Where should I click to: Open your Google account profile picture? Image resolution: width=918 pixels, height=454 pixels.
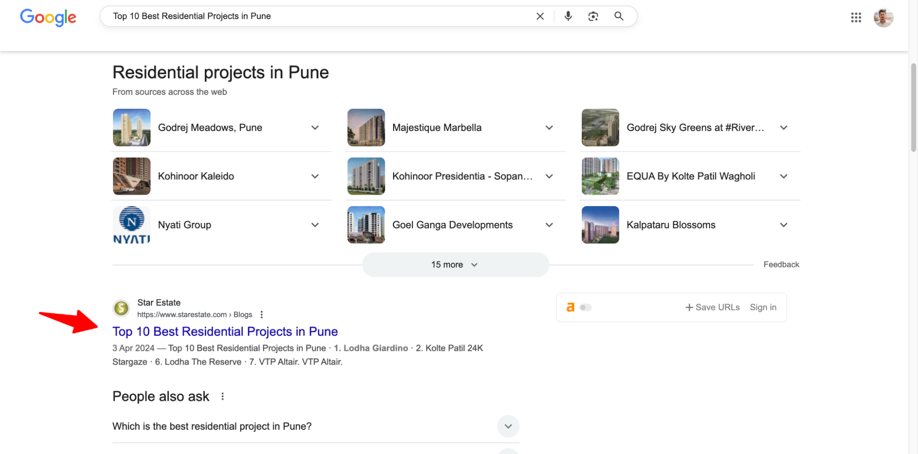[x=883, y=17]
